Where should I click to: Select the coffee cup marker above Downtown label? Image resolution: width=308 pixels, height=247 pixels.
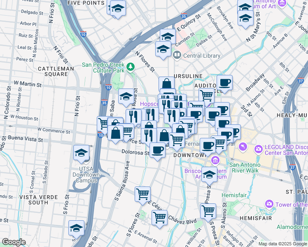[x=208, y=146]
